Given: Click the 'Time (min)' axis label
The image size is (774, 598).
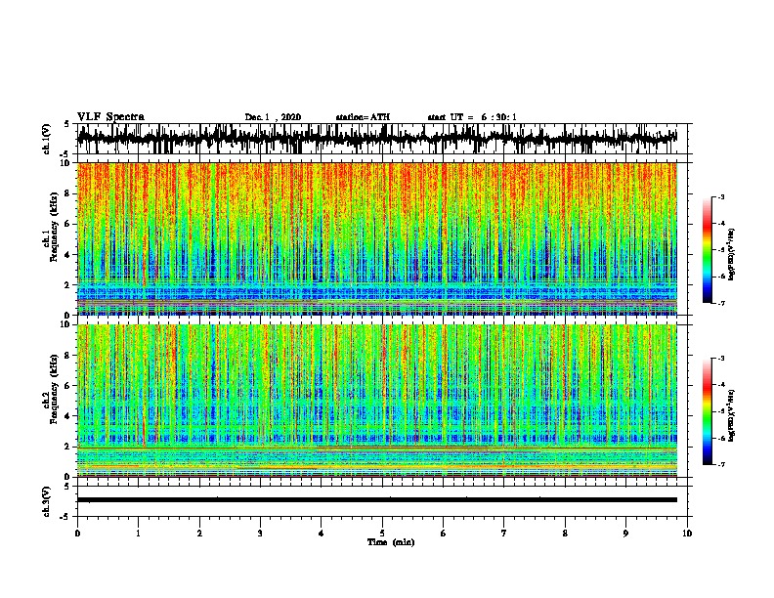Looking at the screenshot, I should (x=391, y=542).
